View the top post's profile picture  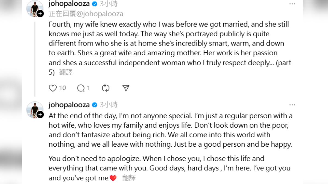pos(34,8)
